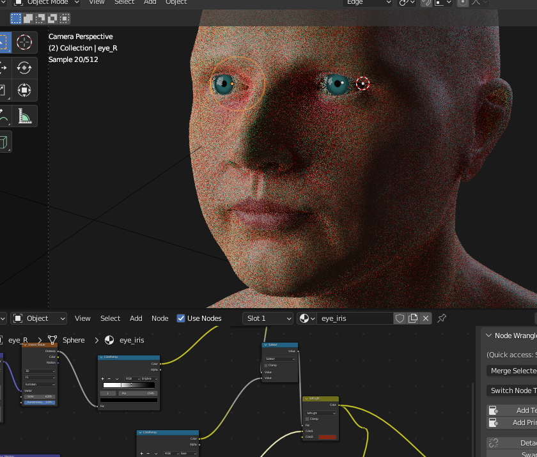This screenshot has width=537, height=457.
Task: Open the Object shader type dropdown
Action: [39, 318]
